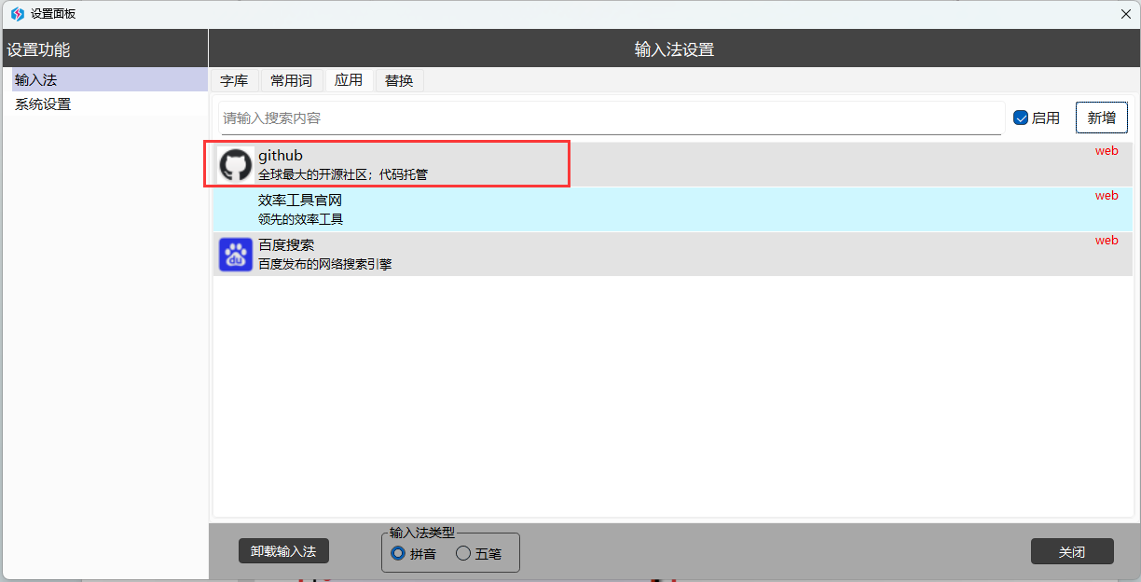Click the web label on github row

pos(1107,151)
